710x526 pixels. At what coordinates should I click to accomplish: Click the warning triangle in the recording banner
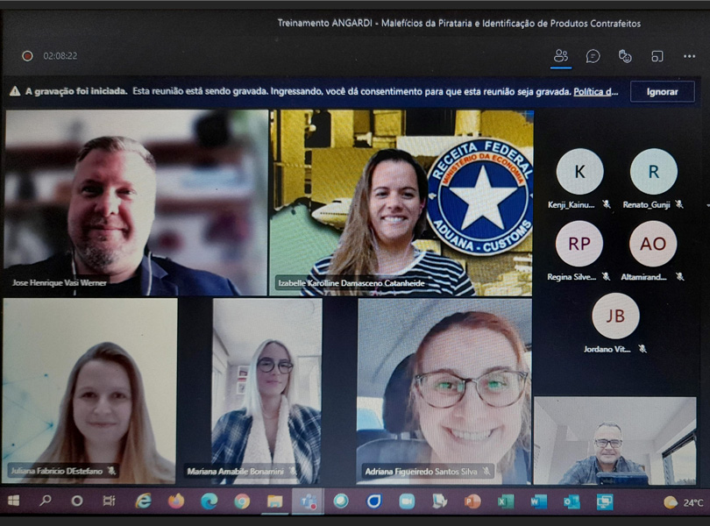point(15,91)
